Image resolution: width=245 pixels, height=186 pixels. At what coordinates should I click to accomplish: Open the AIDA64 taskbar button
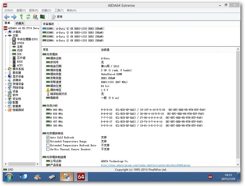click(x=81, y=177)
